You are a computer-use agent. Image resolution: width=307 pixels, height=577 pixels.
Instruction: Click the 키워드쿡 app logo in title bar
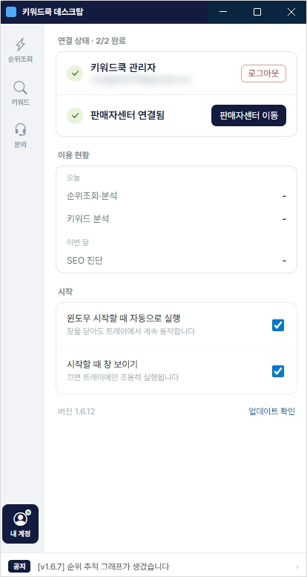[11, 12]
